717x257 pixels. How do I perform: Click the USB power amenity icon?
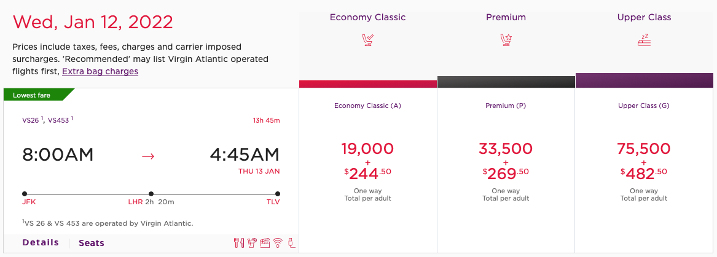point(291,243)
